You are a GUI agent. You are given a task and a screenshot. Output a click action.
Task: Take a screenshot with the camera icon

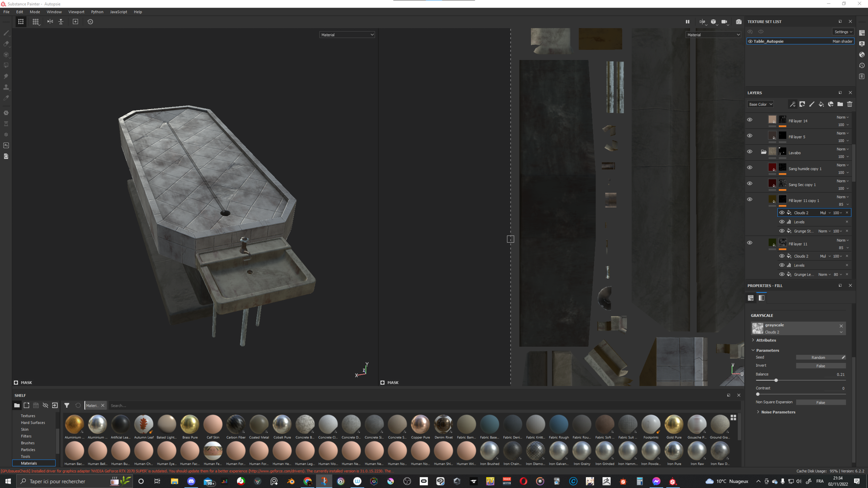(x=739, y=22)
